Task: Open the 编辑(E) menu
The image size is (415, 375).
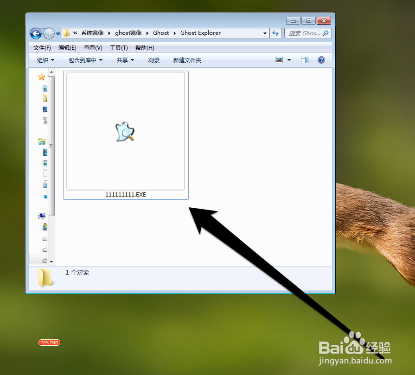Action: pos(67,48)
